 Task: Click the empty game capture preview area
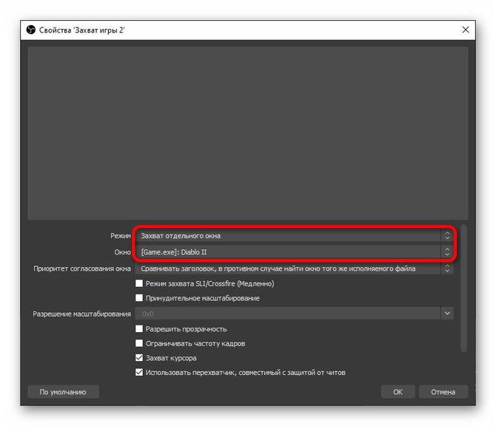247,133
